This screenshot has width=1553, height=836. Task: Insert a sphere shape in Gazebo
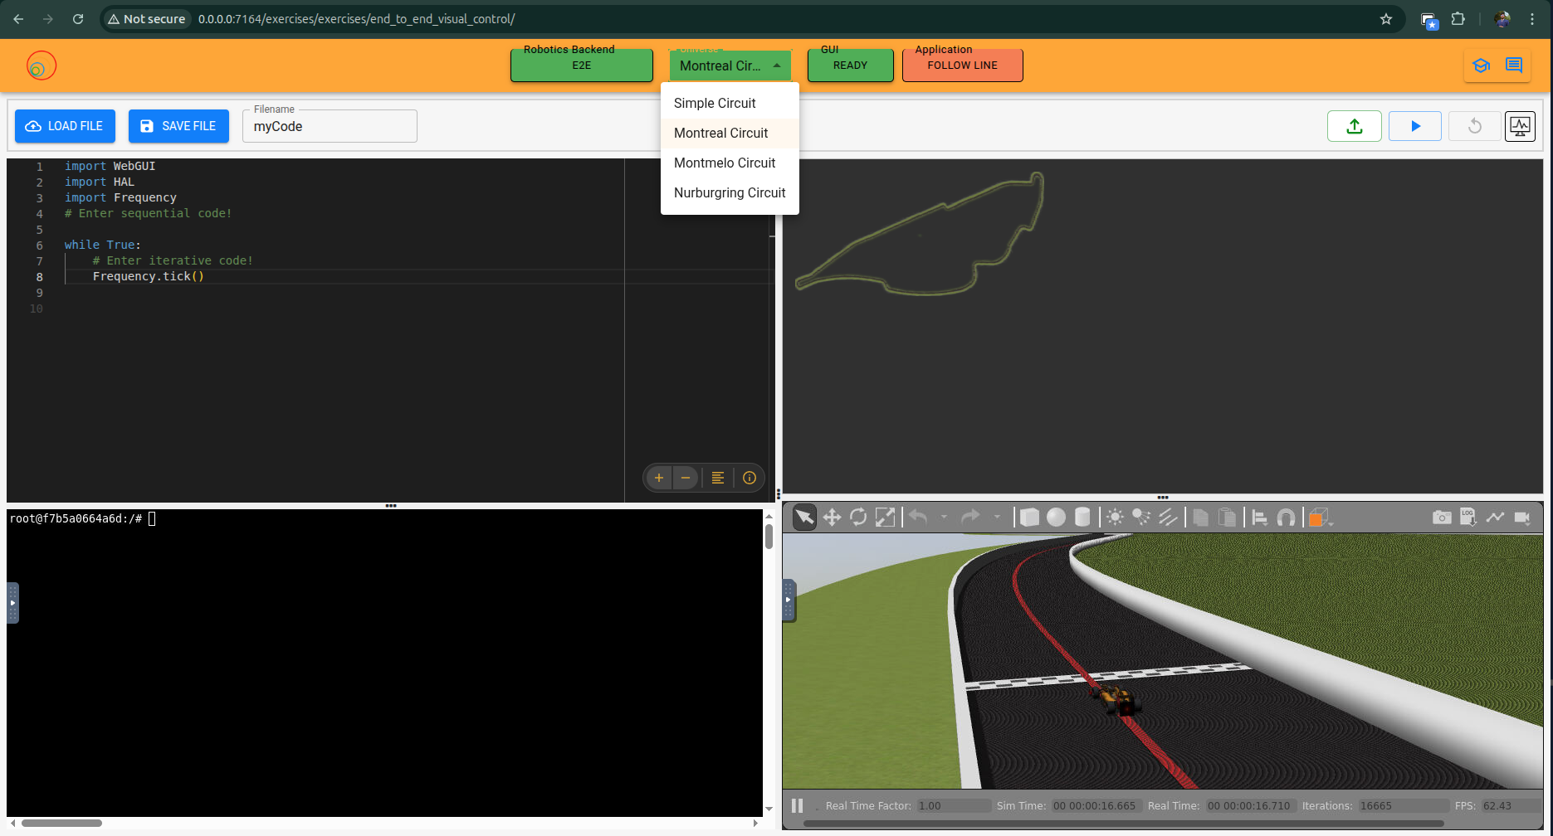click(x=1056, y=518)
